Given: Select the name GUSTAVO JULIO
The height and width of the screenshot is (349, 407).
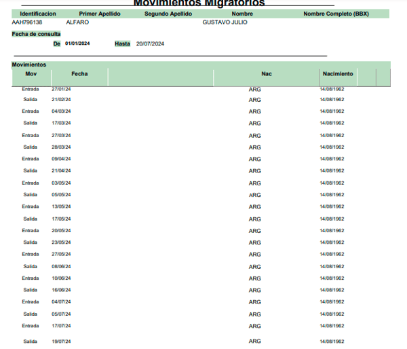Looking at the screenshot, I should point(225,22).
